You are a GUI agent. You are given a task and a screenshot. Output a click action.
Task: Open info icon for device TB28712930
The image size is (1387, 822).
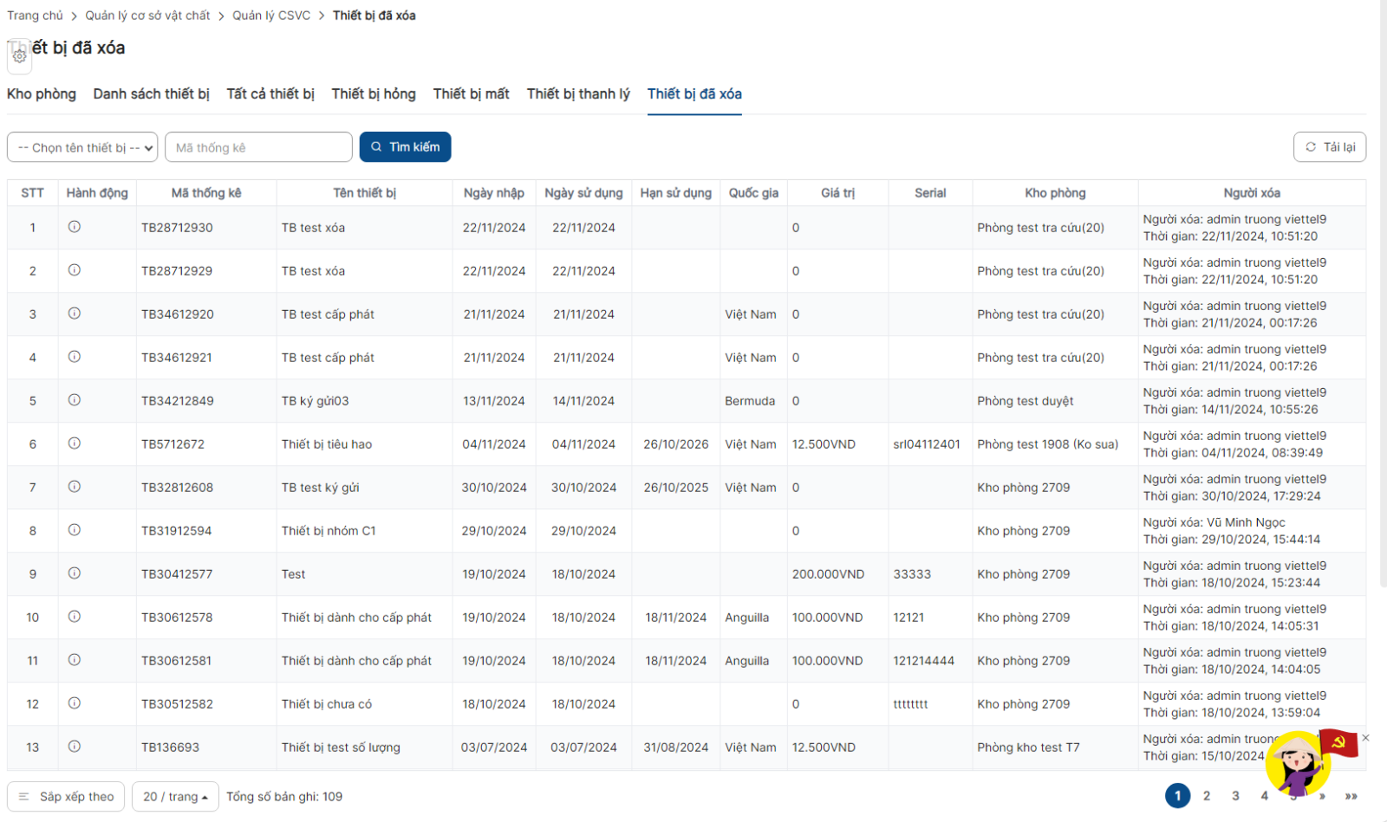pyautogui.click(x=75, y=227)
